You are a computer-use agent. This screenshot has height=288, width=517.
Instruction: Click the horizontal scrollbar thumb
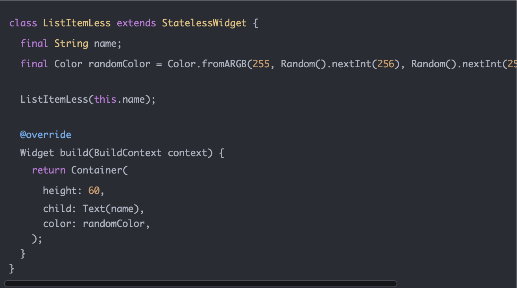201,284
